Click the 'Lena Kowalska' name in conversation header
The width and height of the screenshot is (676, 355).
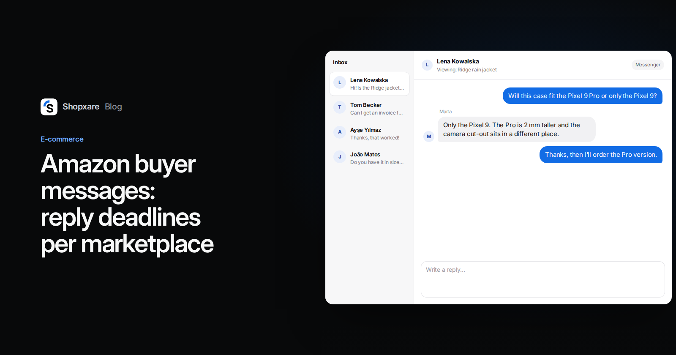pos(458,61)
